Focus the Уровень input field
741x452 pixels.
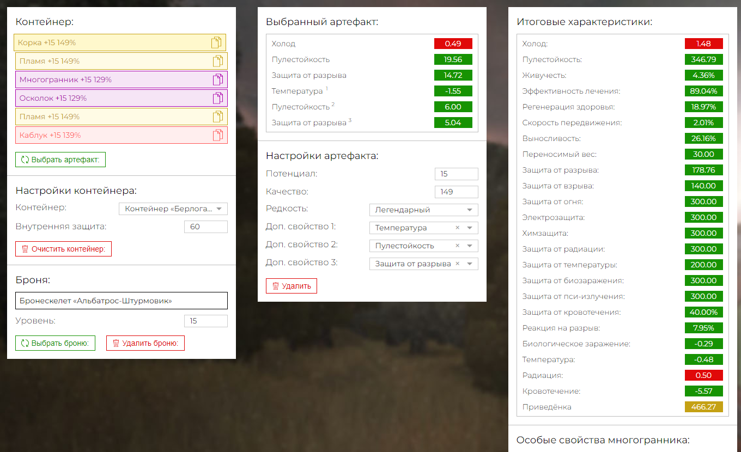(206, 321)
